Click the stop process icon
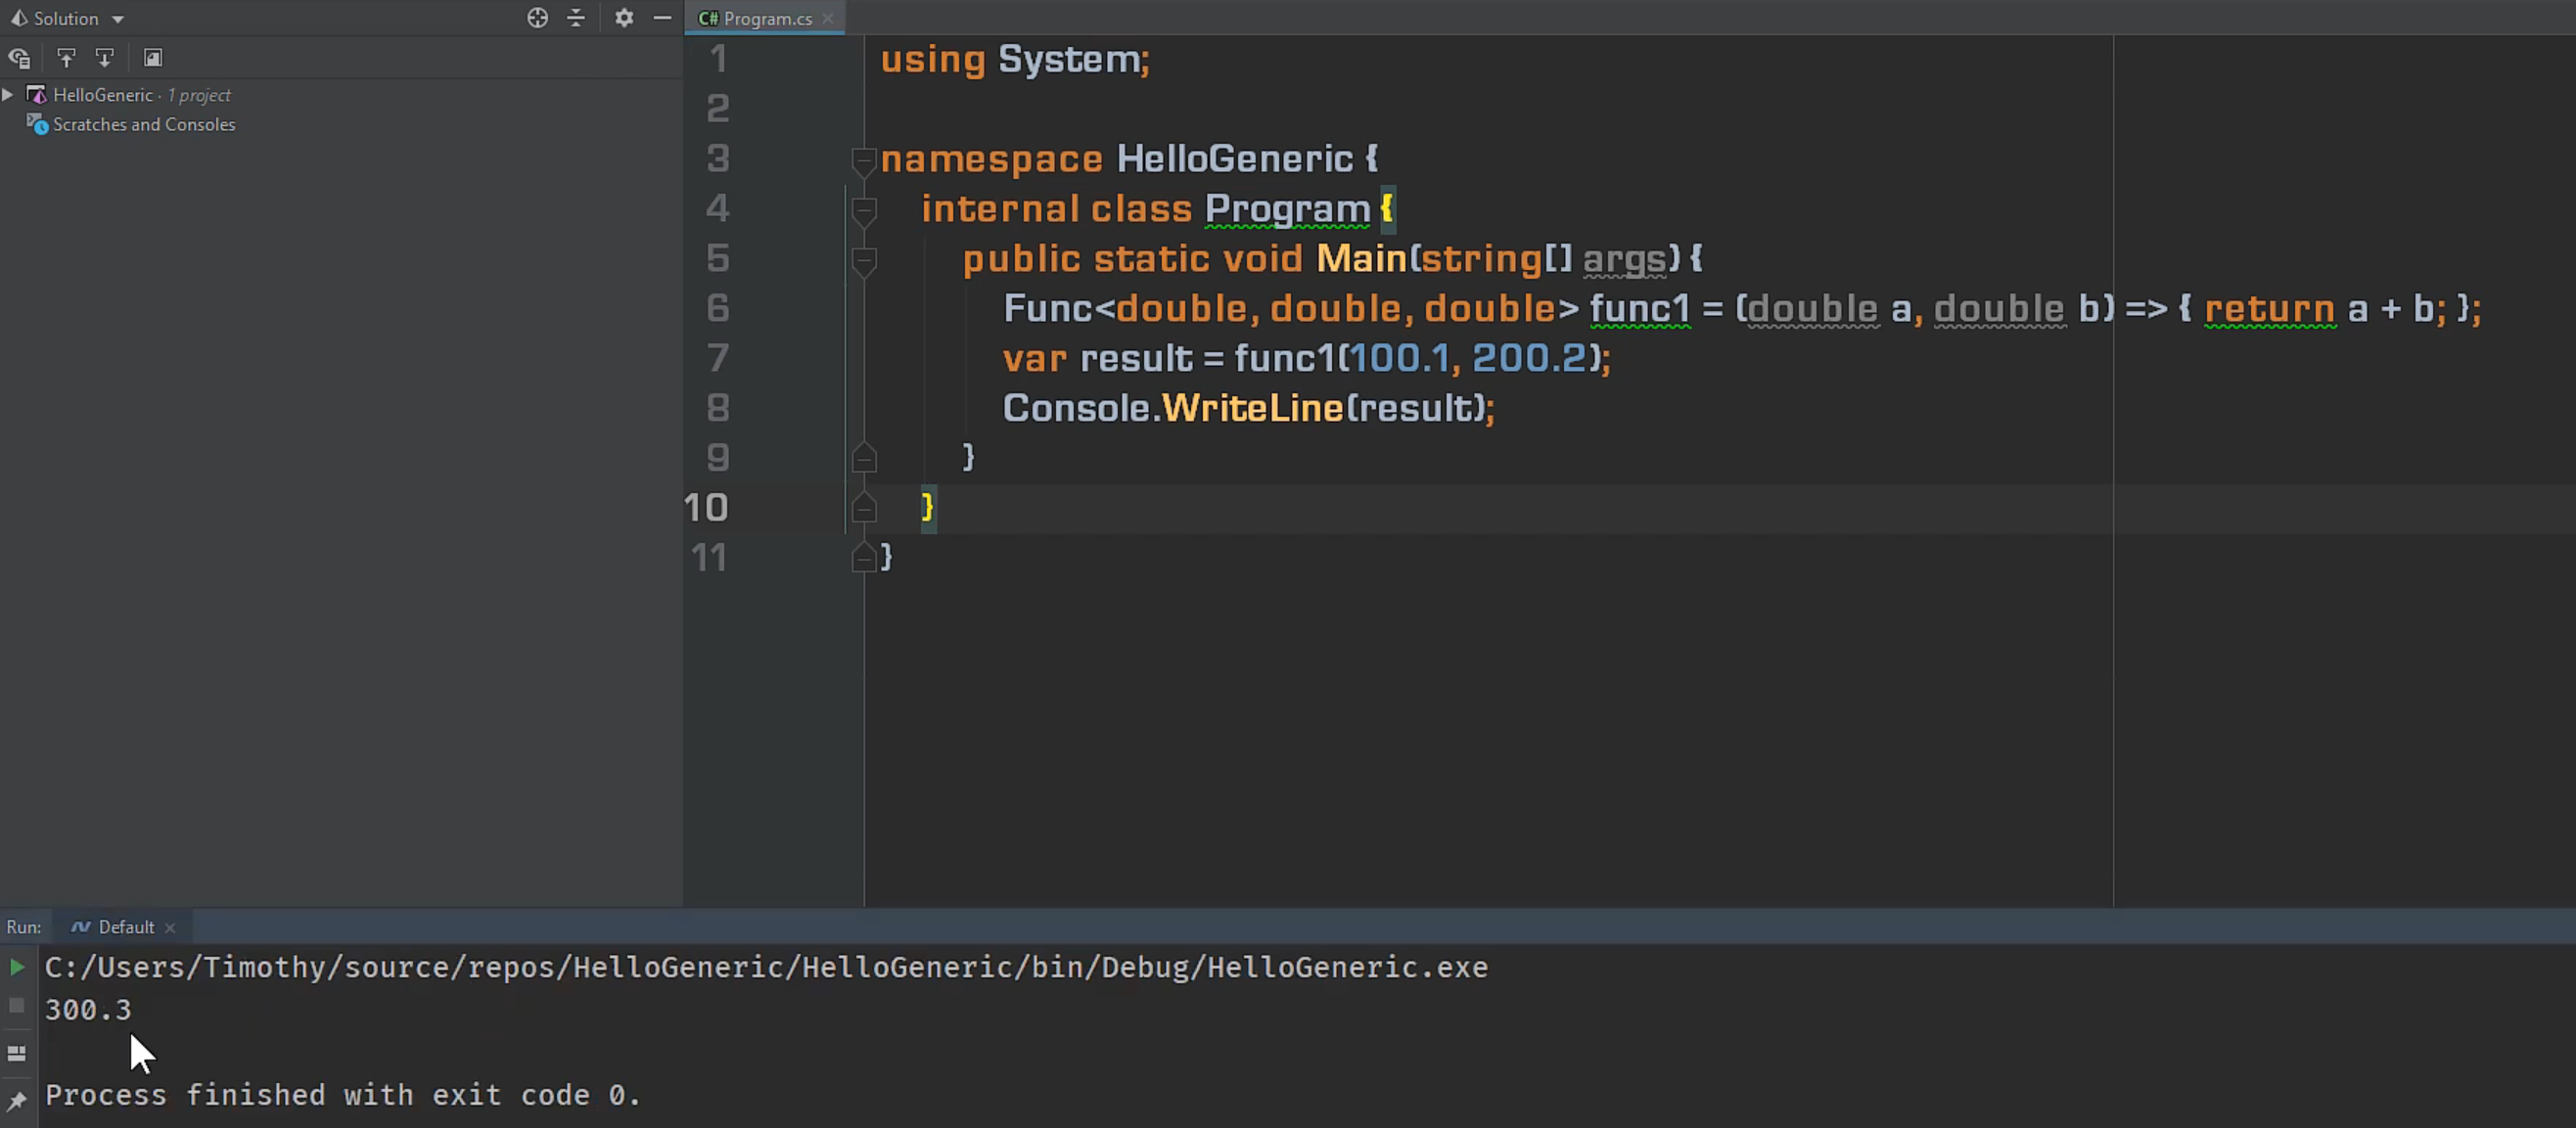Screen dimensions: 2576x1128 (17, 1006)
